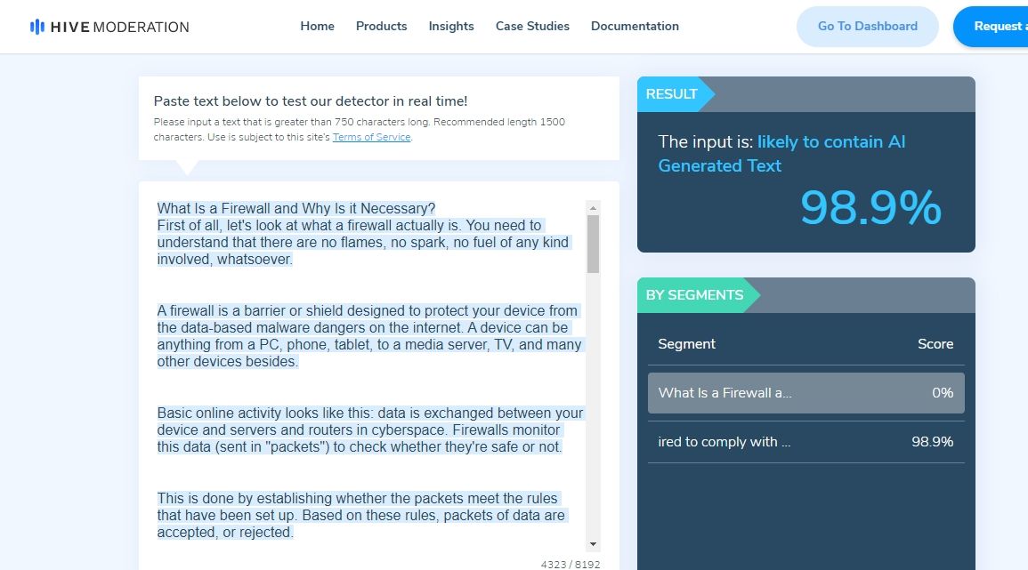
Task: Select the Home menu item
Action: click(x=317, y=27)
